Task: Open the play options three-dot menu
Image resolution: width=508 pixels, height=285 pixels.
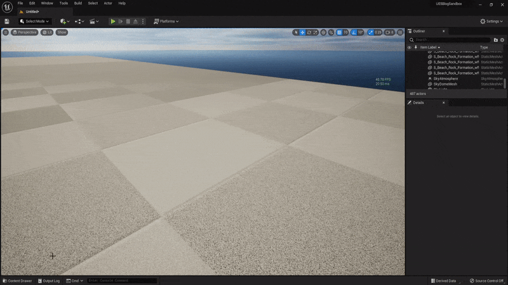Action: point(143,22)
